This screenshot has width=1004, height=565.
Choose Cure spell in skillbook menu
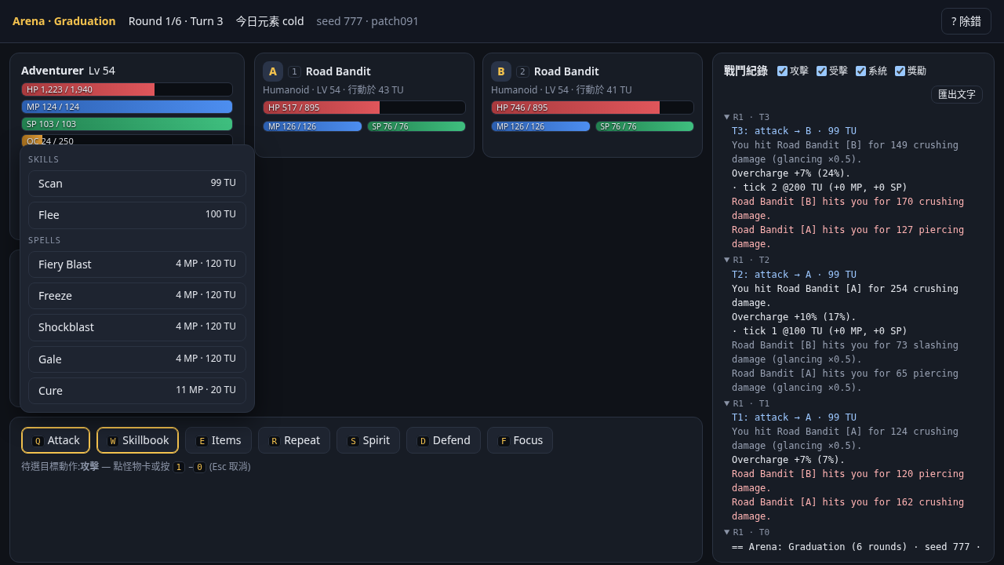[137, 391]
